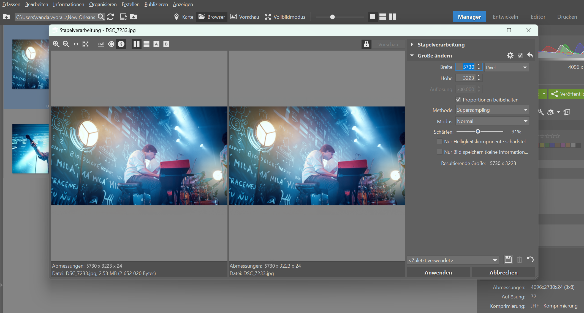Toggle Proportionen beibehalten checkbox

pyautogui.click(x=458, y=100)
